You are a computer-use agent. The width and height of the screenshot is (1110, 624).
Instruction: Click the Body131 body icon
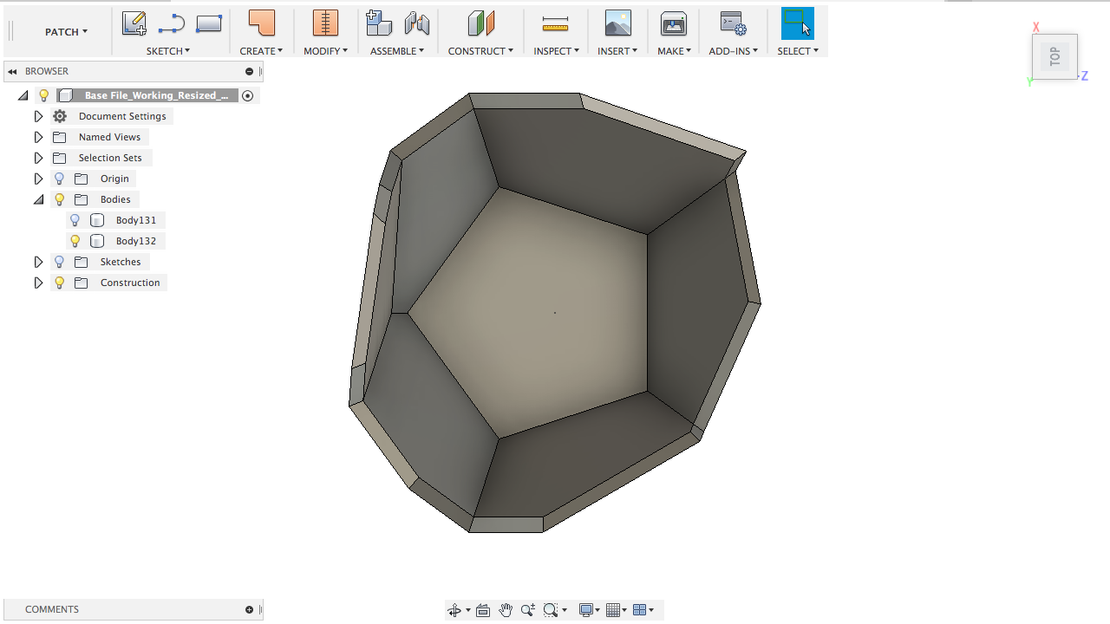pyautogui.click(x=97, y=220)
